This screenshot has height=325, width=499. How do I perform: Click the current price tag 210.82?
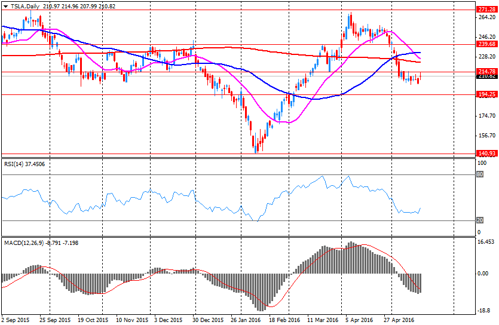tap(487, 76)
